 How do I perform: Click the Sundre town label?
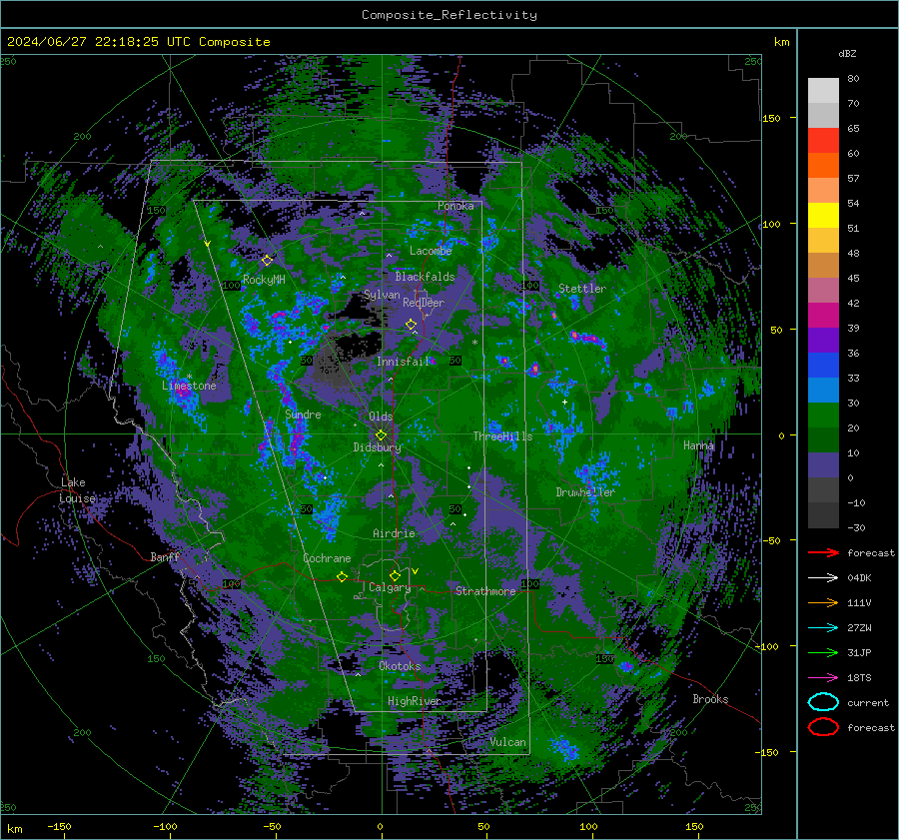[303, 414]
